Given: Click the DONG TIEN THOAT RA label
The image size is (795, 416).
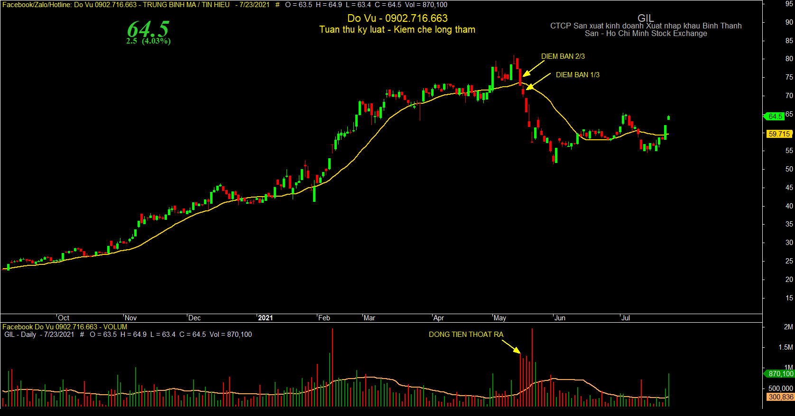Looking at the screenshot, I should point(466,335).
